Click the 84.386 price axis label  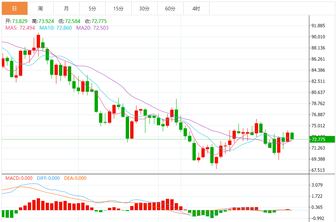(x=318, y=70)
